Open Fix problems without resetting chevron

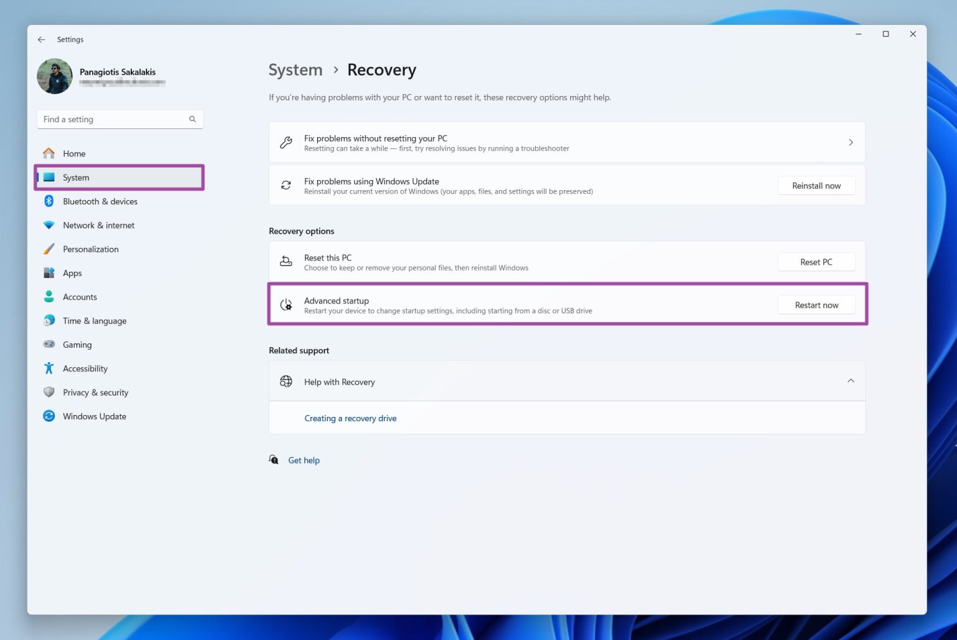point(850,143)
